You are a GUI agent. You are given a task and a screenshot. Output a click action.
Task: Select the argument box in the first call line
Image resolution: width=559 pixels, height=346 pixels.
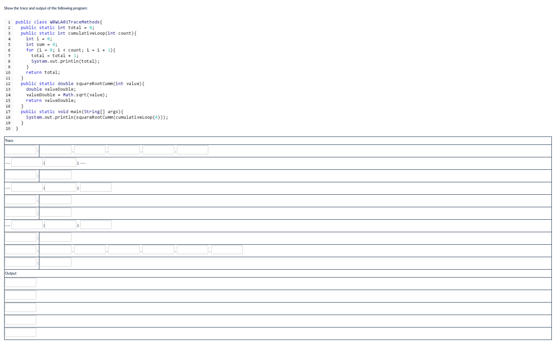click(60, 162)
